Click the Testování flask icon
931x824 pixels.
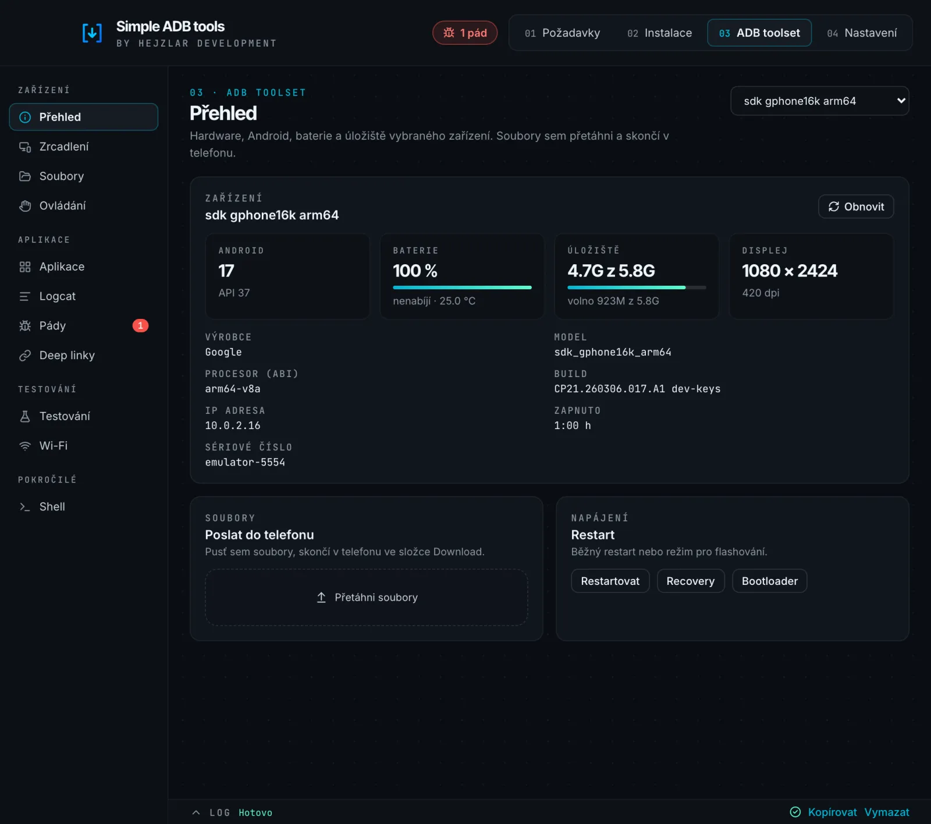coord(25,416)
